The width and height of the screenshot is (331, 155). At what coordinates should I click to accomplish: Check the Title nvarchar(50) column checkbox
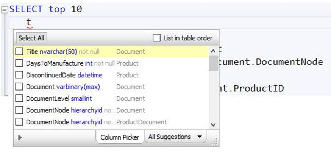point(19,52)
